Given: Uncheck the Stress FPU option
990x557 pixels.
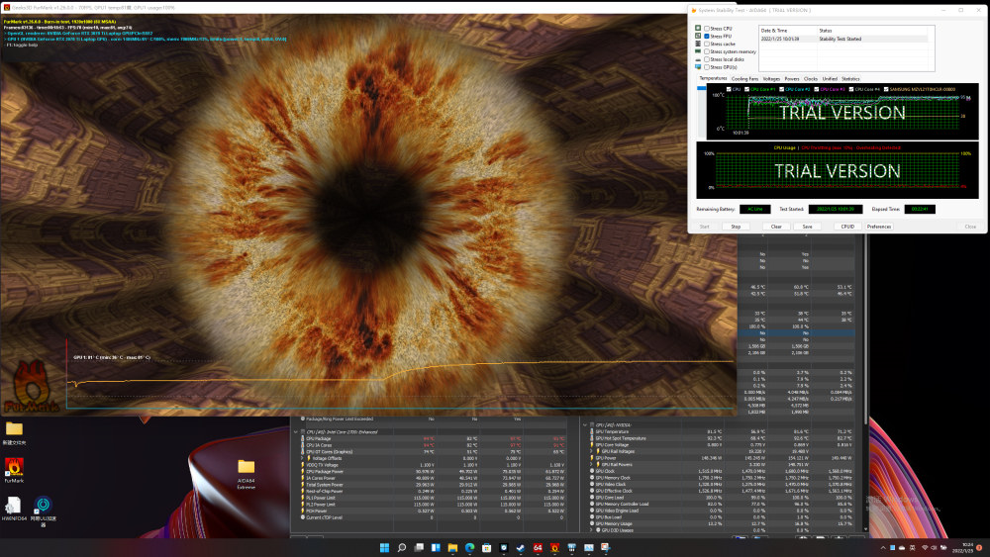Looking at the screenshot, I should click(x=706, y=37).
